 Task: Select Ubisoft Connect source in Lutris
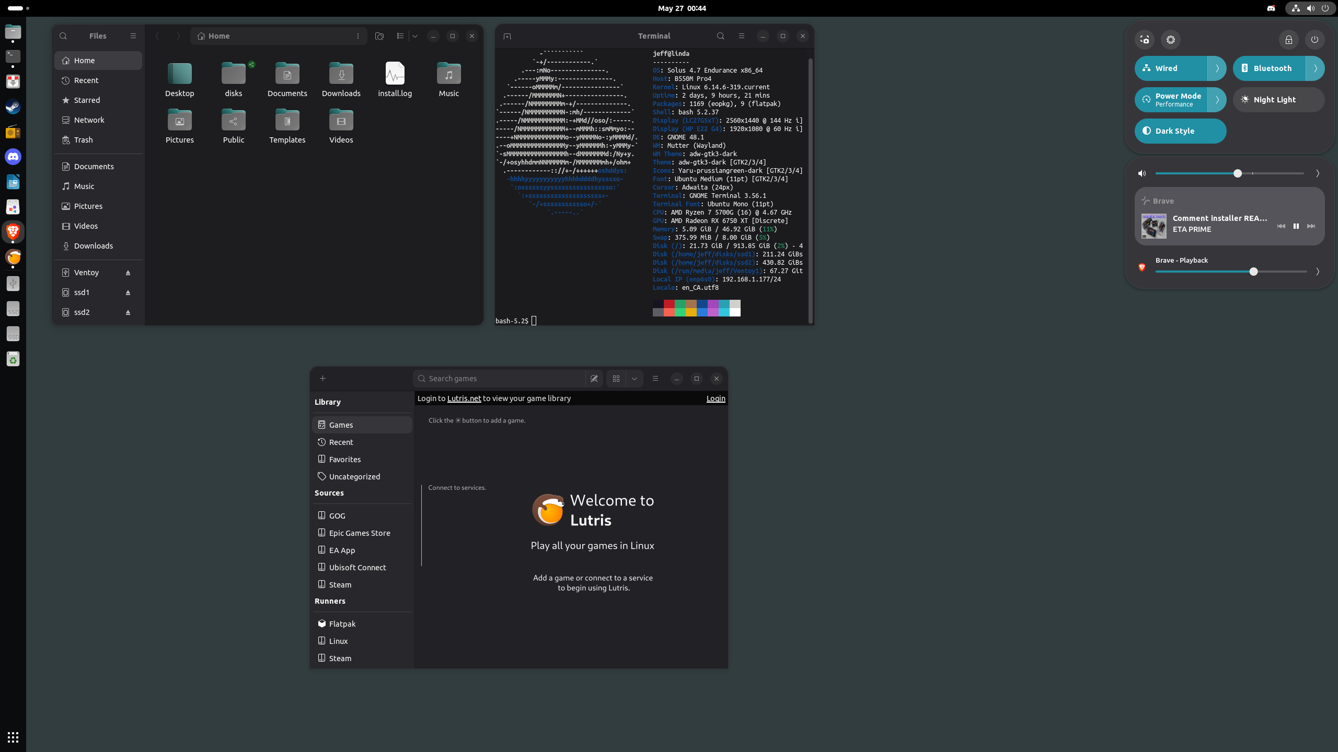pyautogui.click(x=362, y=568)
